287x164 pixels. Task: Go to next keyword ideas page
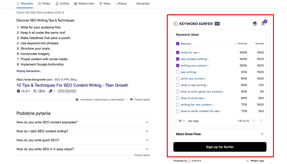pyautogui.click(x=261, y=121)
